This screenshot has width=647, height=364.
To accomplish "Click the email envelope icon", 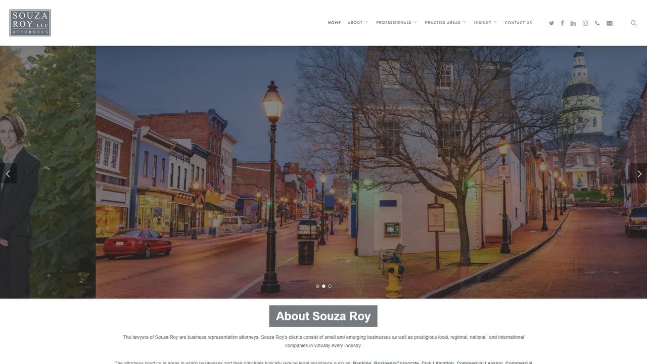I will click(x=610, y=23).
